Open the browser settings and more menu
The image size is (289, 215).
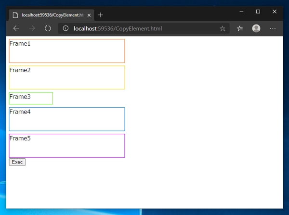[x=273, y=28]
